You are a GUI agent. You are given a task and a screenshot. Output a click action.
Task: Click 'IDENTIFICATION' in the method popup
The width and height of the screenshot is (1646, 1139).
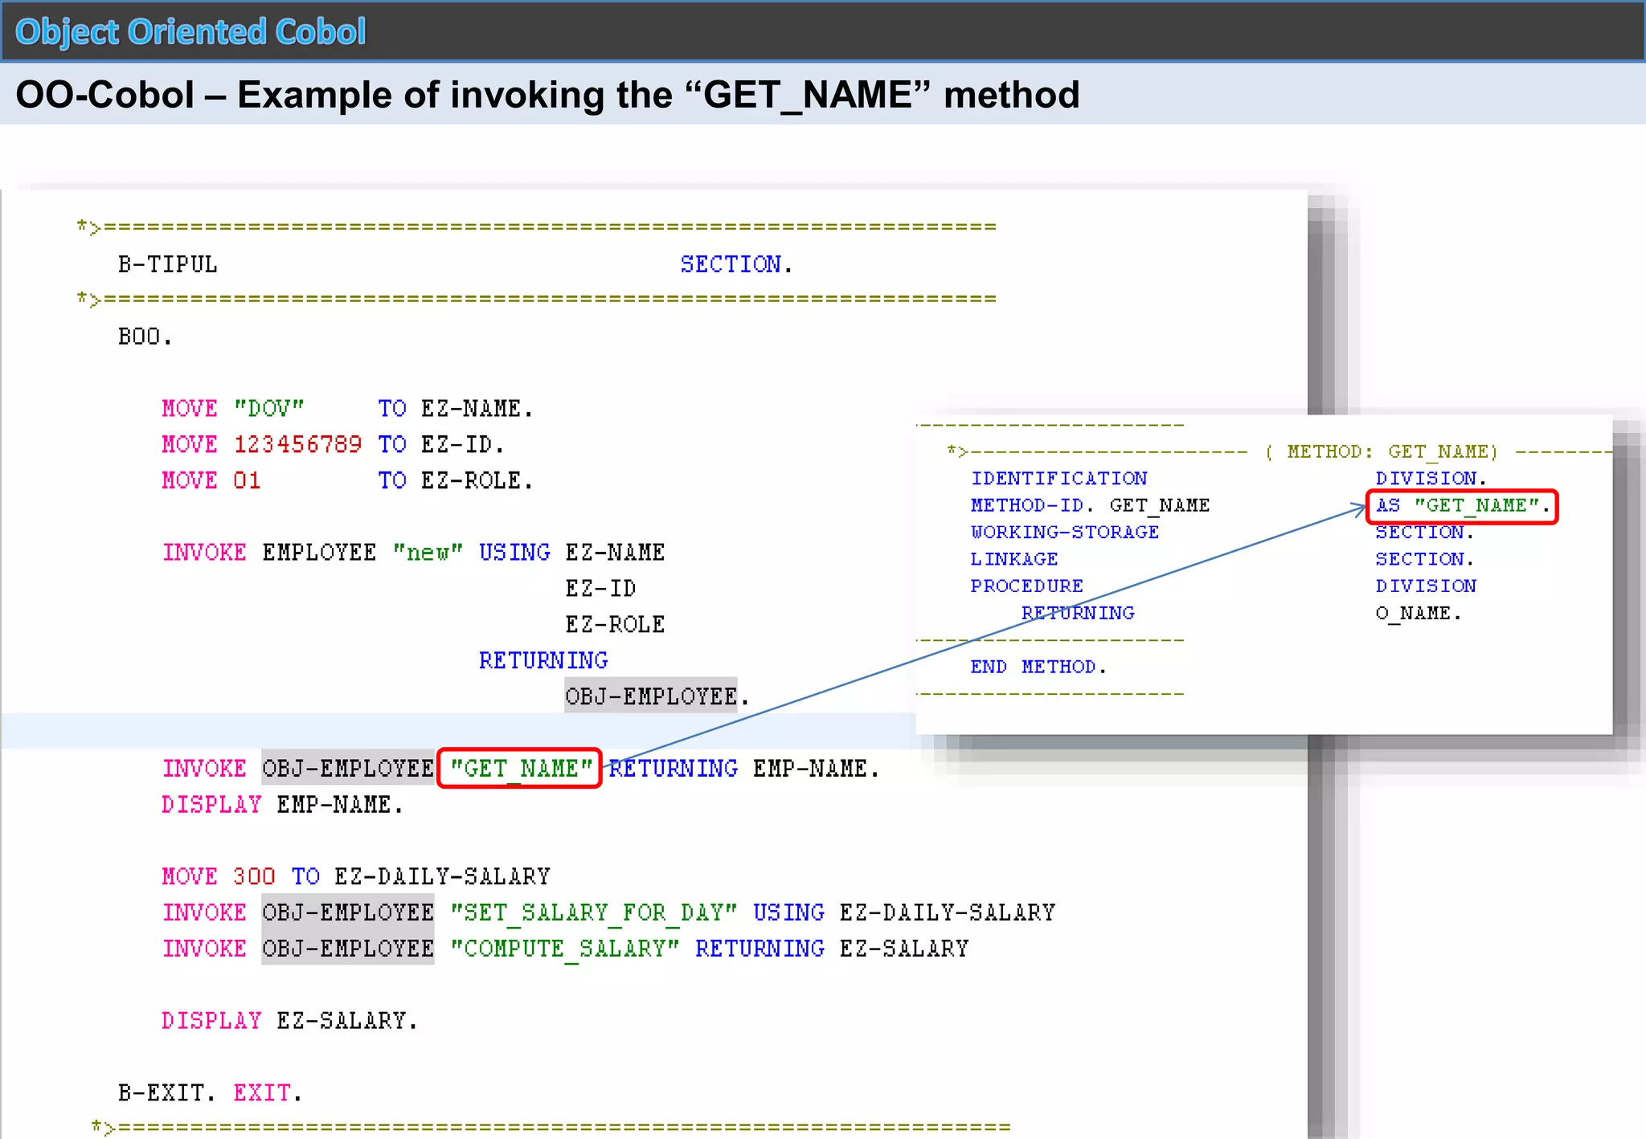[x=1058, y=479]
